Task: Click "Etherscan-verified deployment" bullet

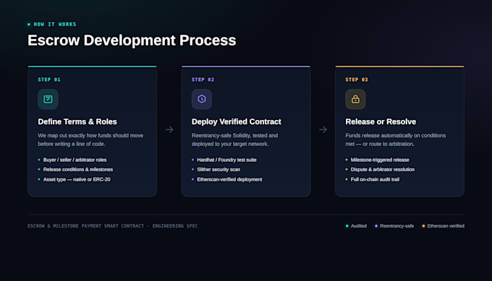Action: coord(229,179)
